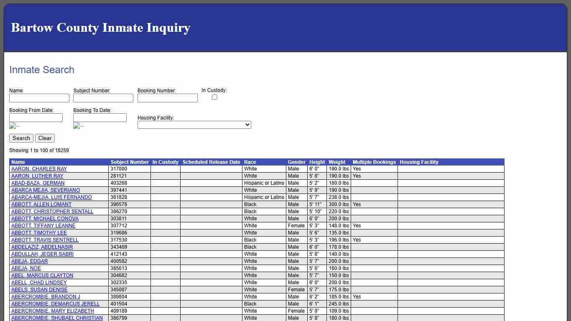Image resolution: width=571 pixels, height=321 pixels.
Task: Click the Search button
Action: (x=21, y=138)
